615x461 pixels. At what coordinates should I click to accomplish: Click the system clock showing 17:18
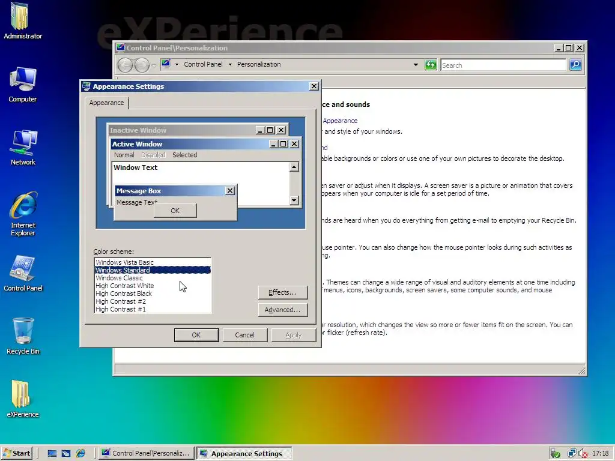[601, 453]
